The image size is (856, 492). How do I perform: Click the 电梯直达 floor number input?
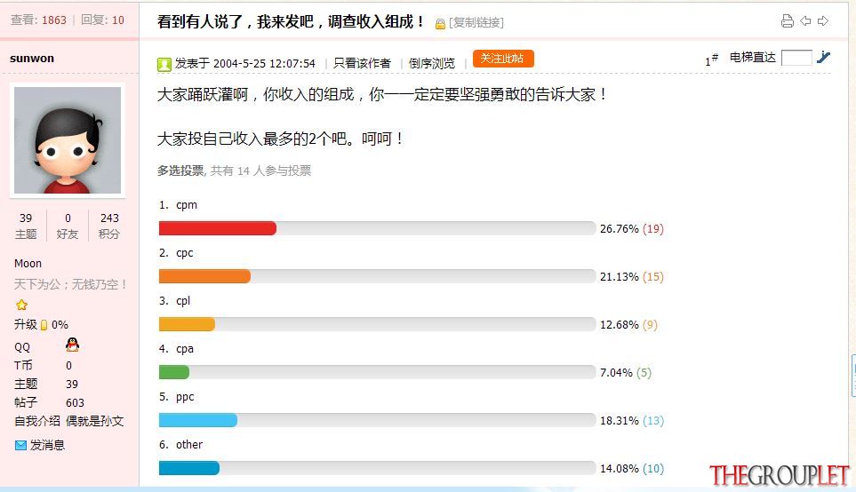pos(796,57)
